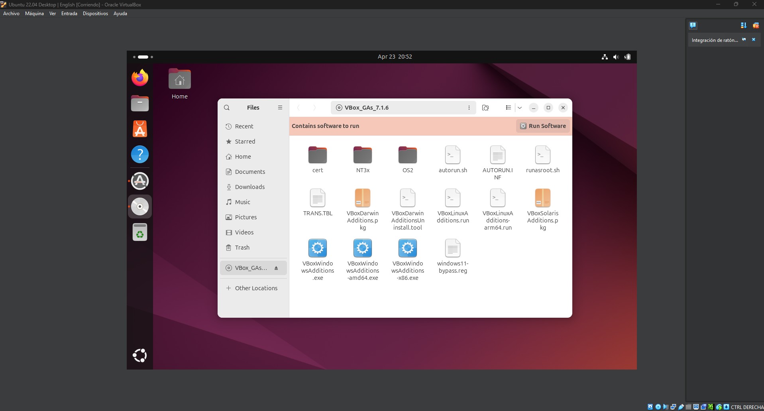Open the Entrada menu

tap(69, 14)
